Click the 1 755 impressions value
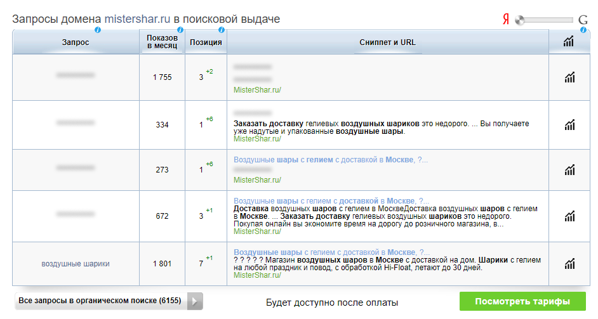This screenshot has height=319, width=598. tap(163, 77)
